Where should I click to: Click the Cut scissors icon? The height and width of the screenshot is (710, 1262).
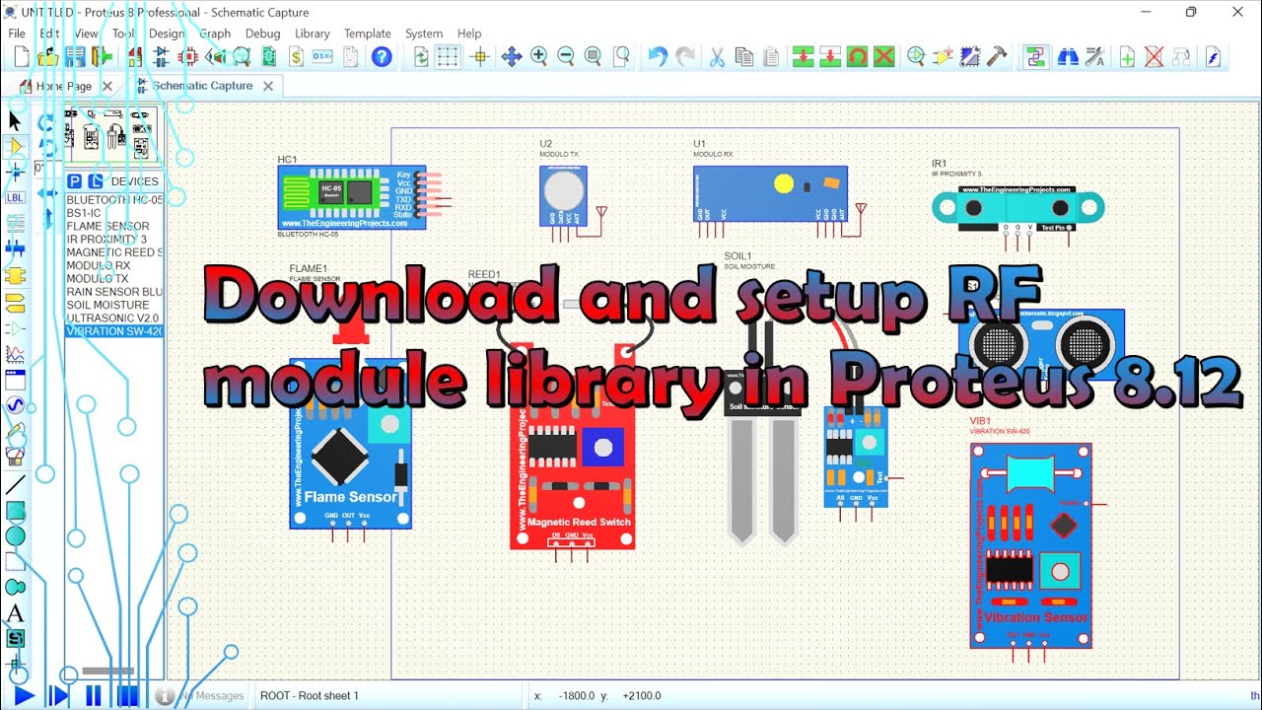click(717, 57)
